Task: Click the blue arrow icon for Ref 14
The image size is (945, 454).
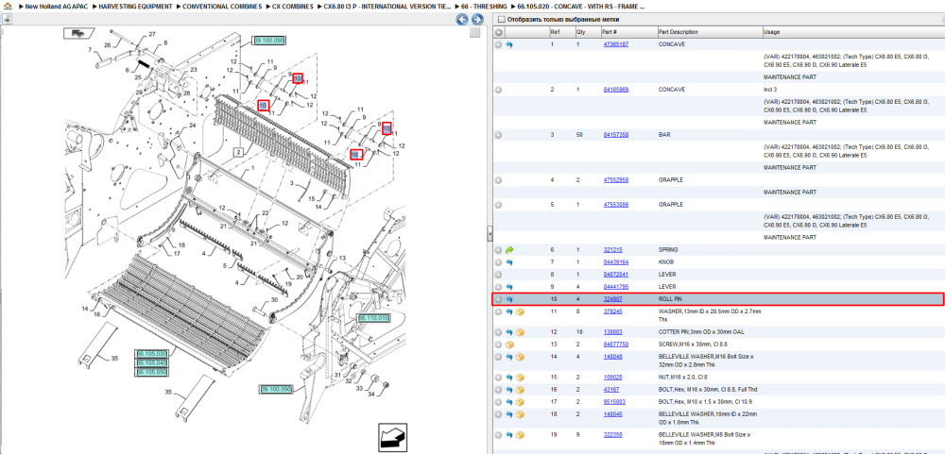Action: coord(509,357)
